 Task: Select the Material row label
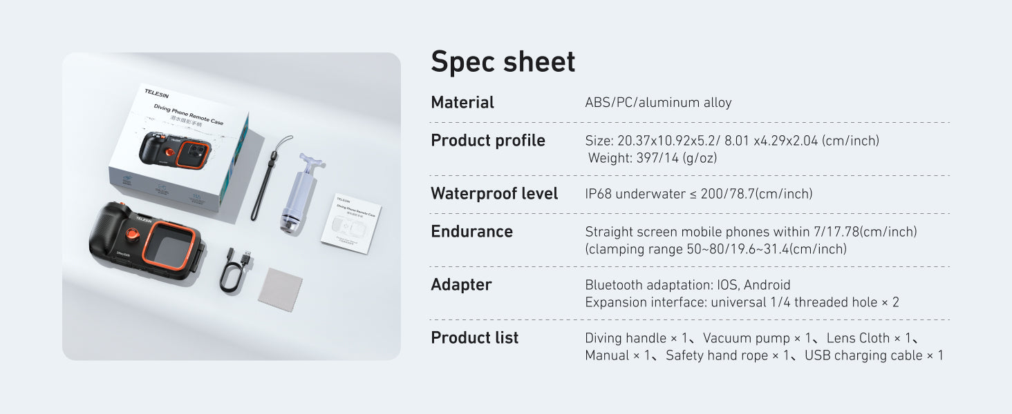(462, 103)
